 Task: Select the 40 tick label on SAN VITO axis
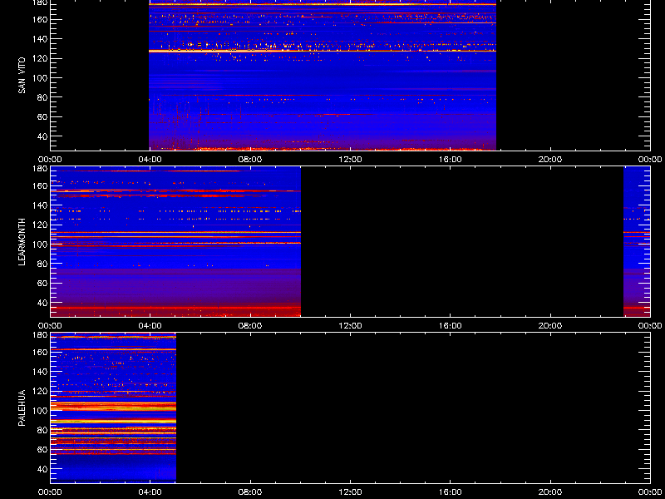pos(43,136)
